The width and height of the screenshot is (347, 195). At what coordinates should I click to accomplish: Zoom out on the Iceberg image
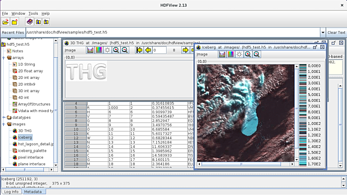(257, 54)
